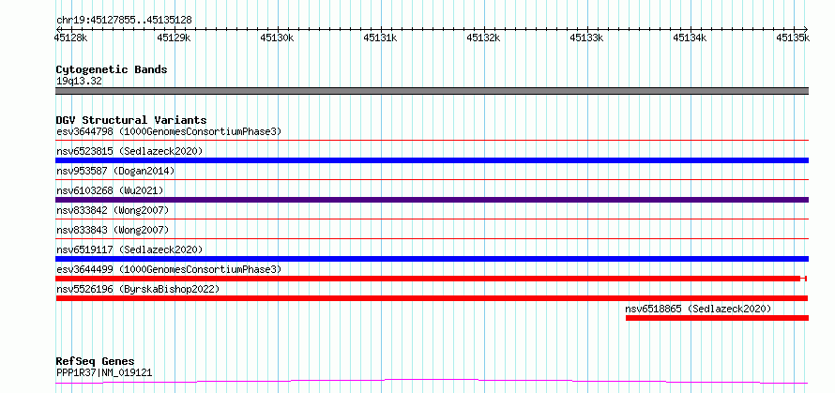The height and width of the screenshot is (393, 835).
Task: Select variant label nsv5526196 (ByrskaBishop2022)
Action: pos(138,289)
